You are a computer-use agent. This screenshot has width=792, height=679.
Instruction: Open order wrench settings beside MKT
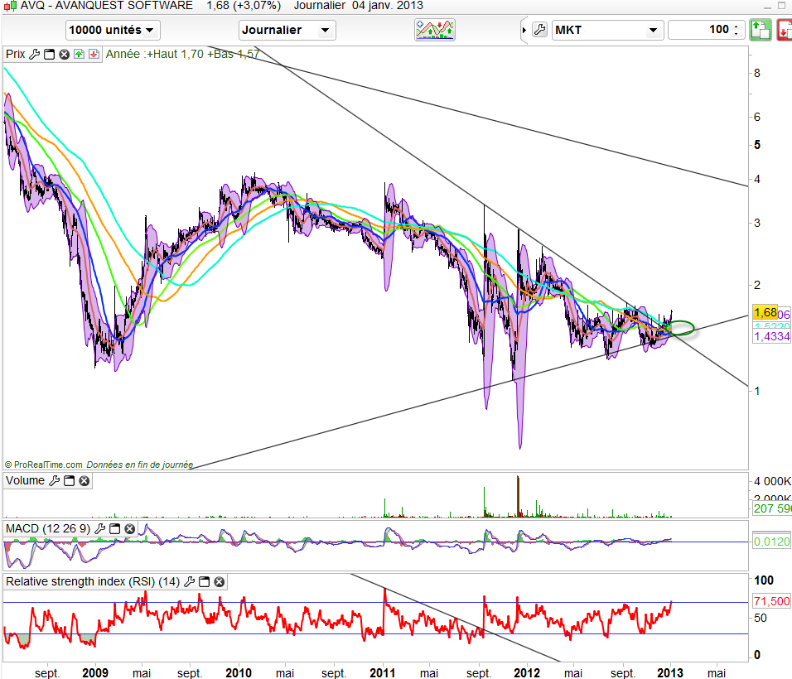(538, 30)
